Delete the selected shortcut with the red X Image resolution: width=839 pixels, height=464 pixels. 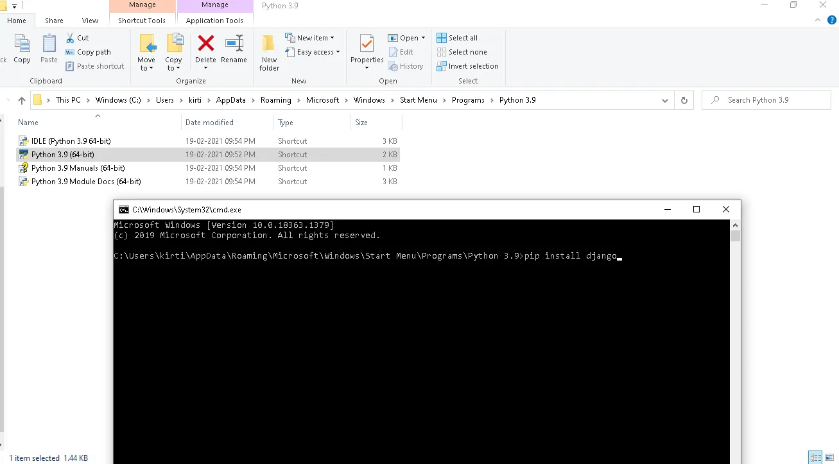[x=205, y=49]
